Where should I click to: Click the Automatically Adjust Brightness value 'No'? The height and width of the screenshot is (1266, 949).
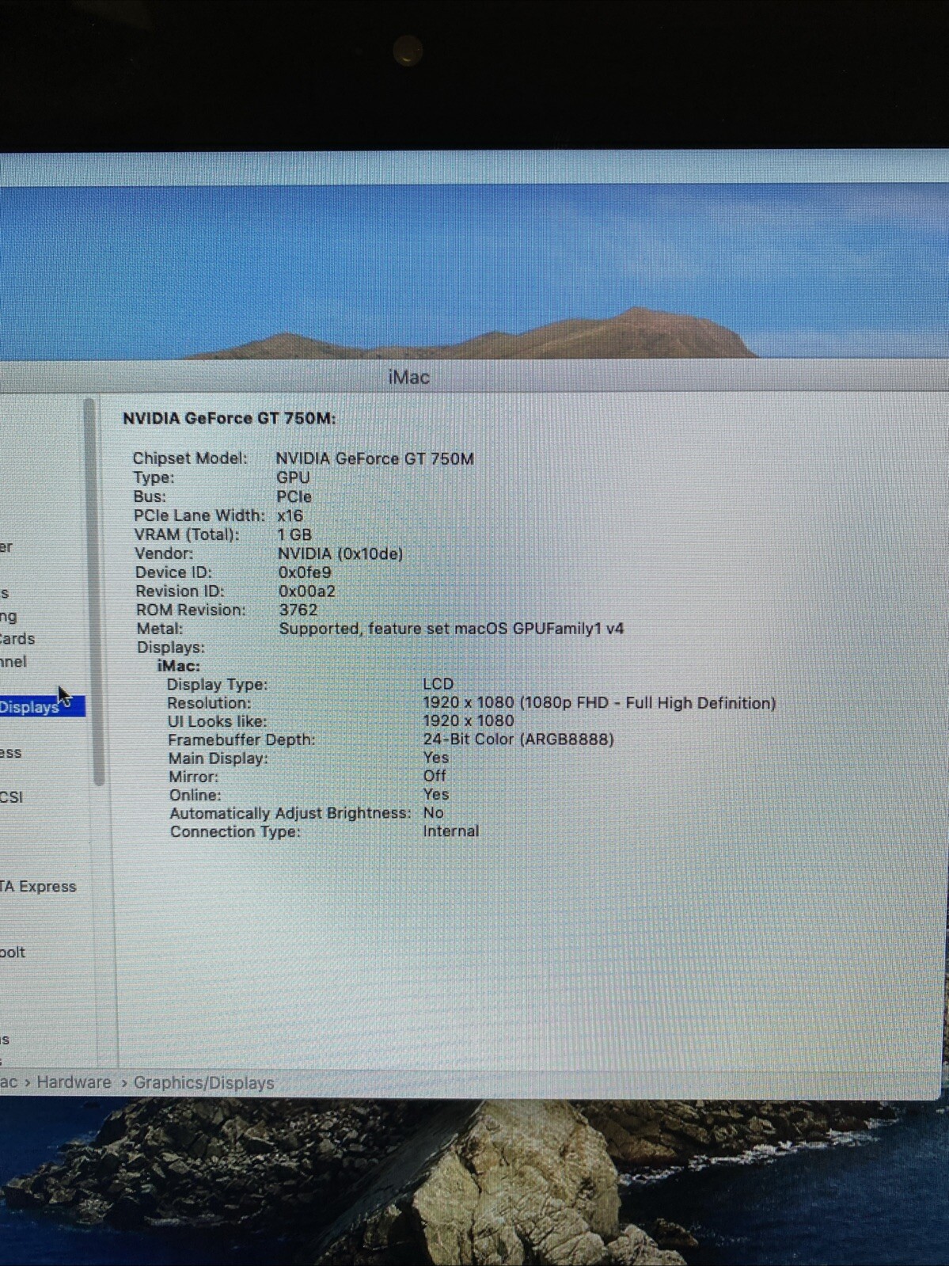click(433, 812)
